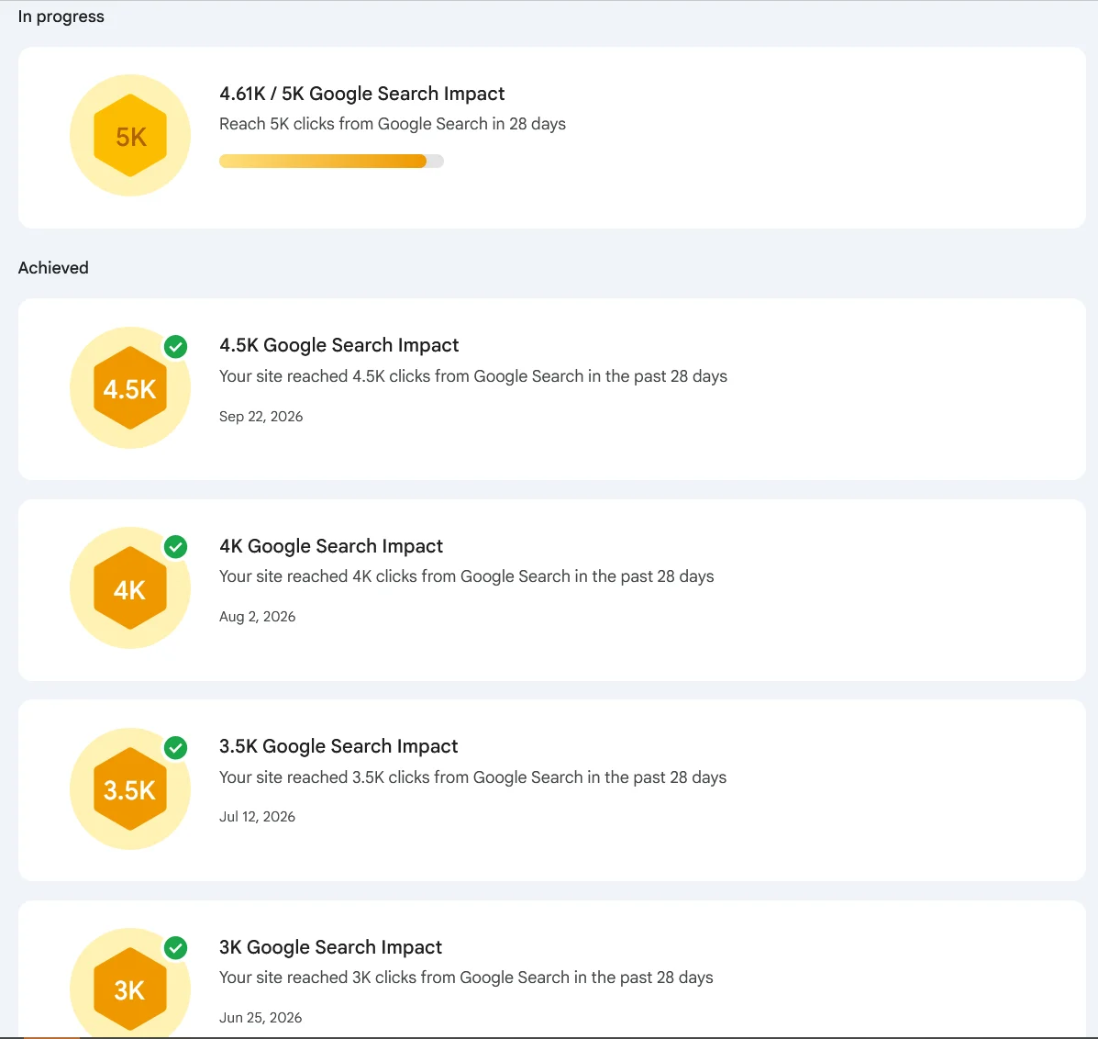Click the 5K hexagon badge icon
1098x1039 pixels.
(x=130, y=135)
